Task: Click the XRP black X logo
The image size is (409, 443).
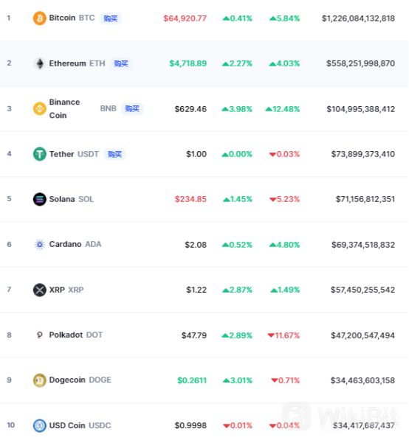Action: [40, 290]
